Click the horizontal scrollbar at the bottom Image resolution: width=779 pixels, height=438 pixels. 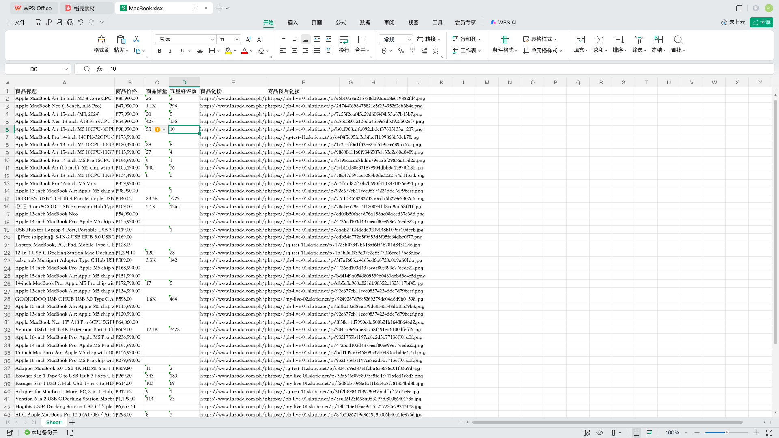[607, 422]
